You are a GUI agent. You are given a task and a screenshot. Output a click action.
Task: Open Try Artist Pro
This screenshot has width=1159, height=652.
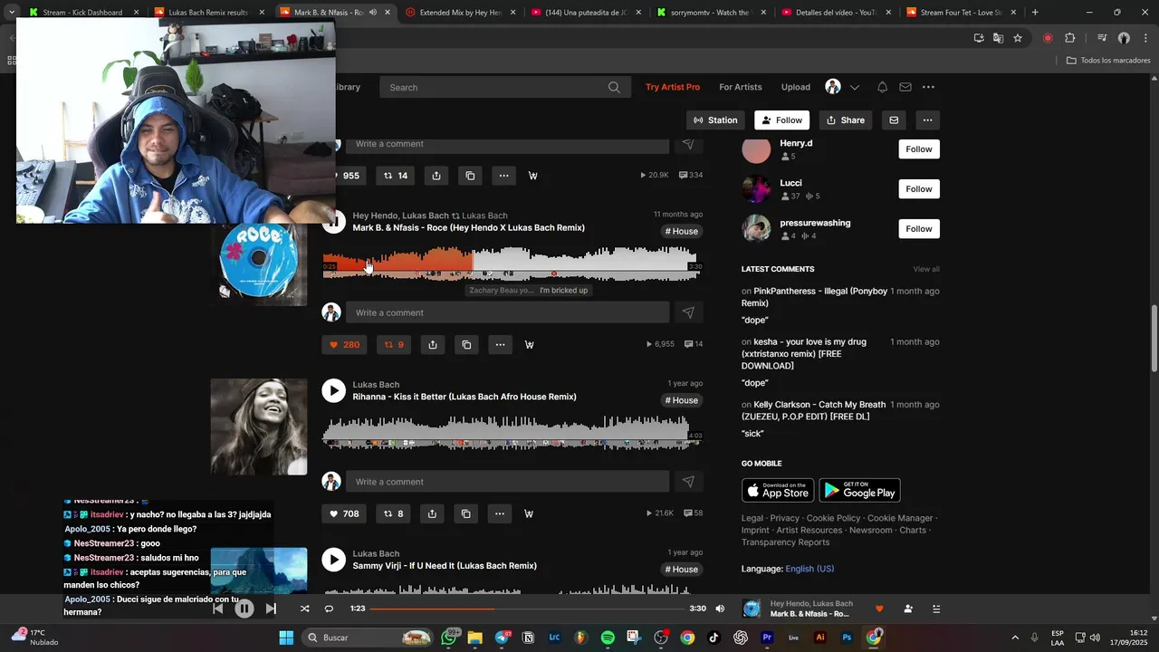pyautogui.click(x=673, y=87)
